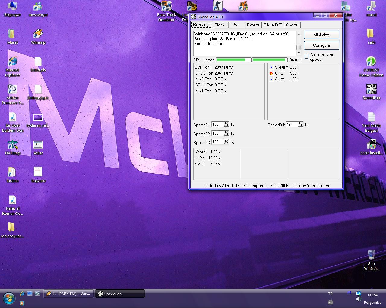This screenshot has width=386, height=308.
Task: Select the listenaşk.pls file icon
Action: pyautogui.click(x=38, y=92)
